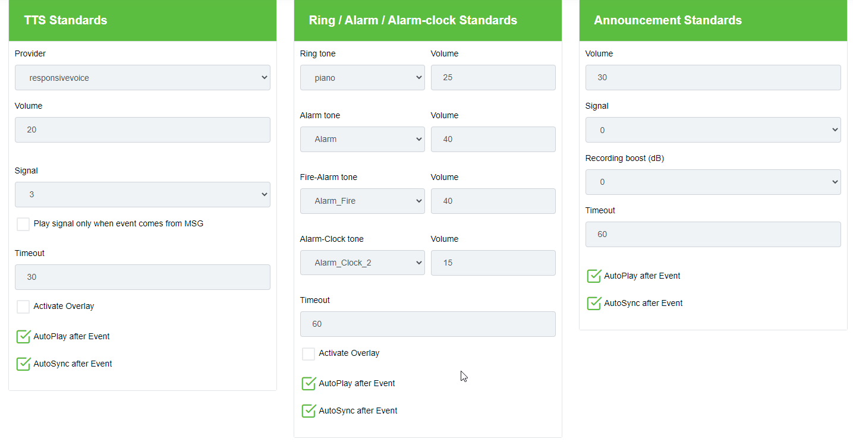The width and height of the screenshot is (853, 442).
Task: Uncheck AutoSync after Event in Announcement Standards
Action: [x=594, y=304]
